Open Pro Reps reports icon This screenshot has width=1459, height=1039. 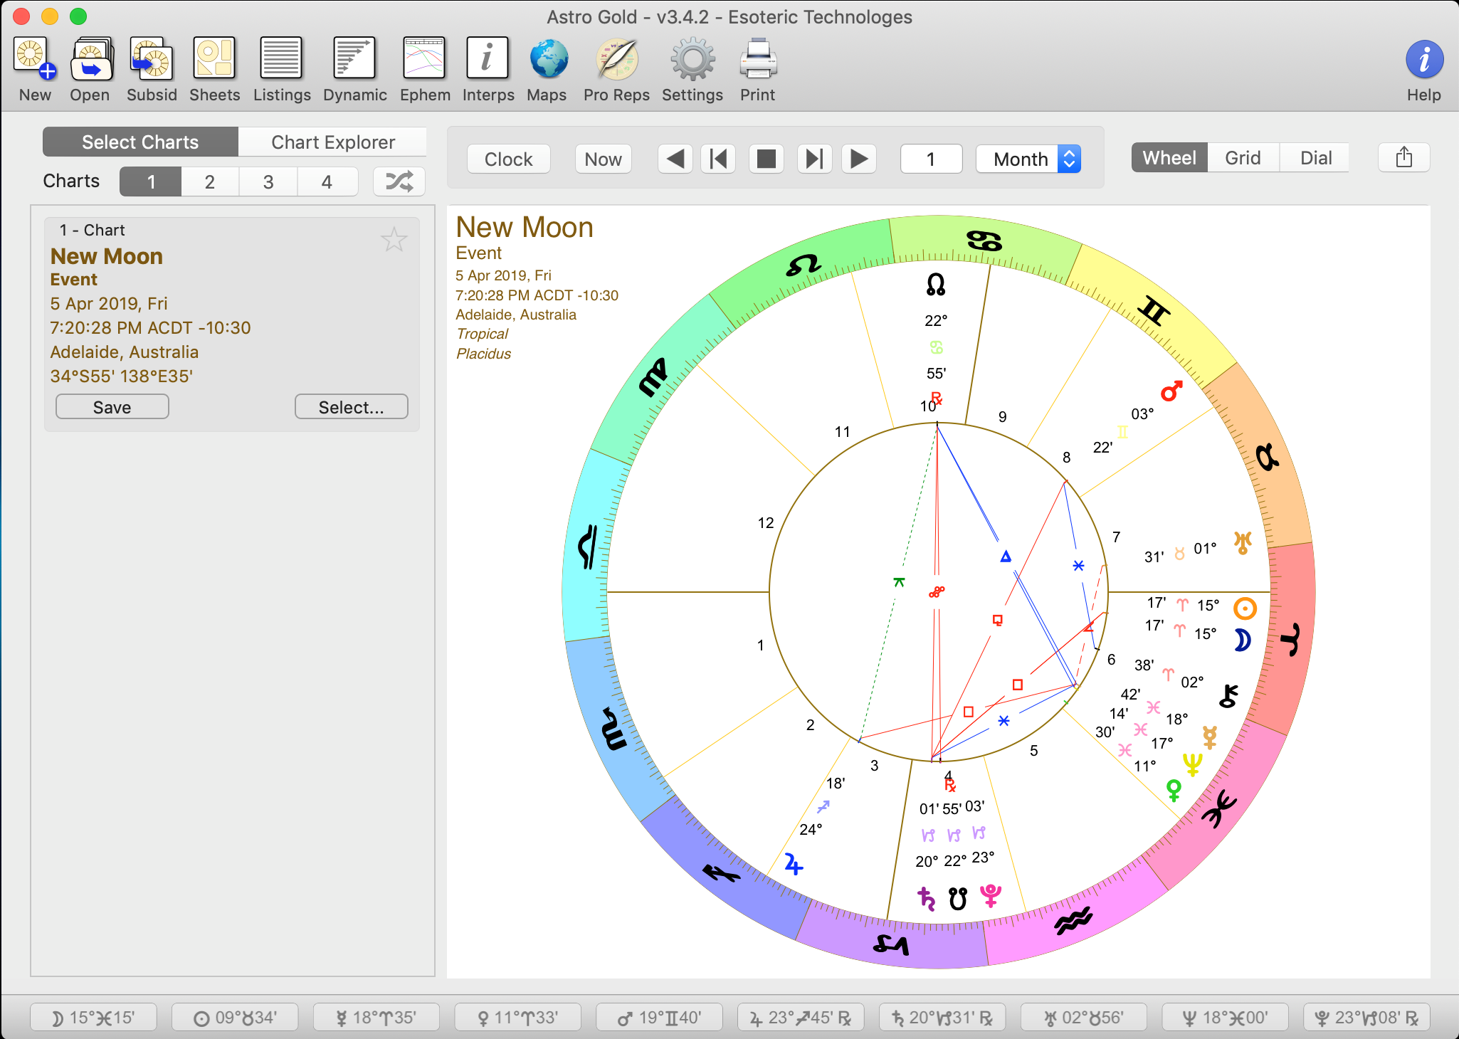pos(616,59)
